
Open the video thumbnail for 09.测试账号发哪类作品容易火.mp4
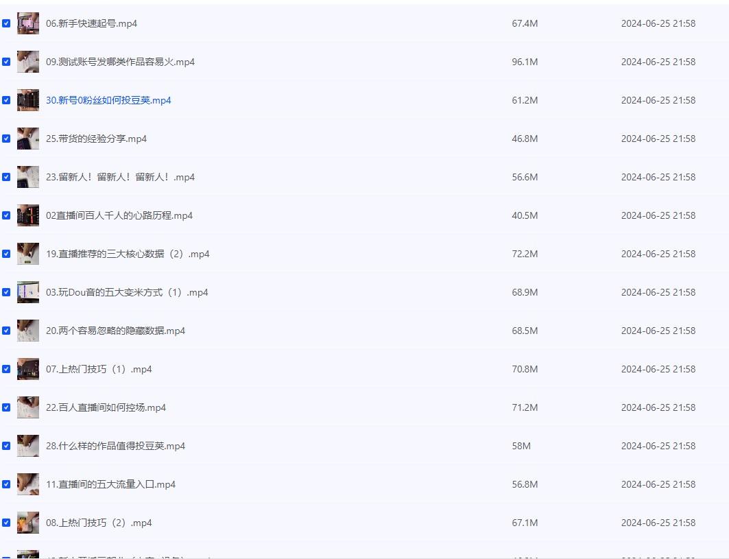[x=28, y=62]
